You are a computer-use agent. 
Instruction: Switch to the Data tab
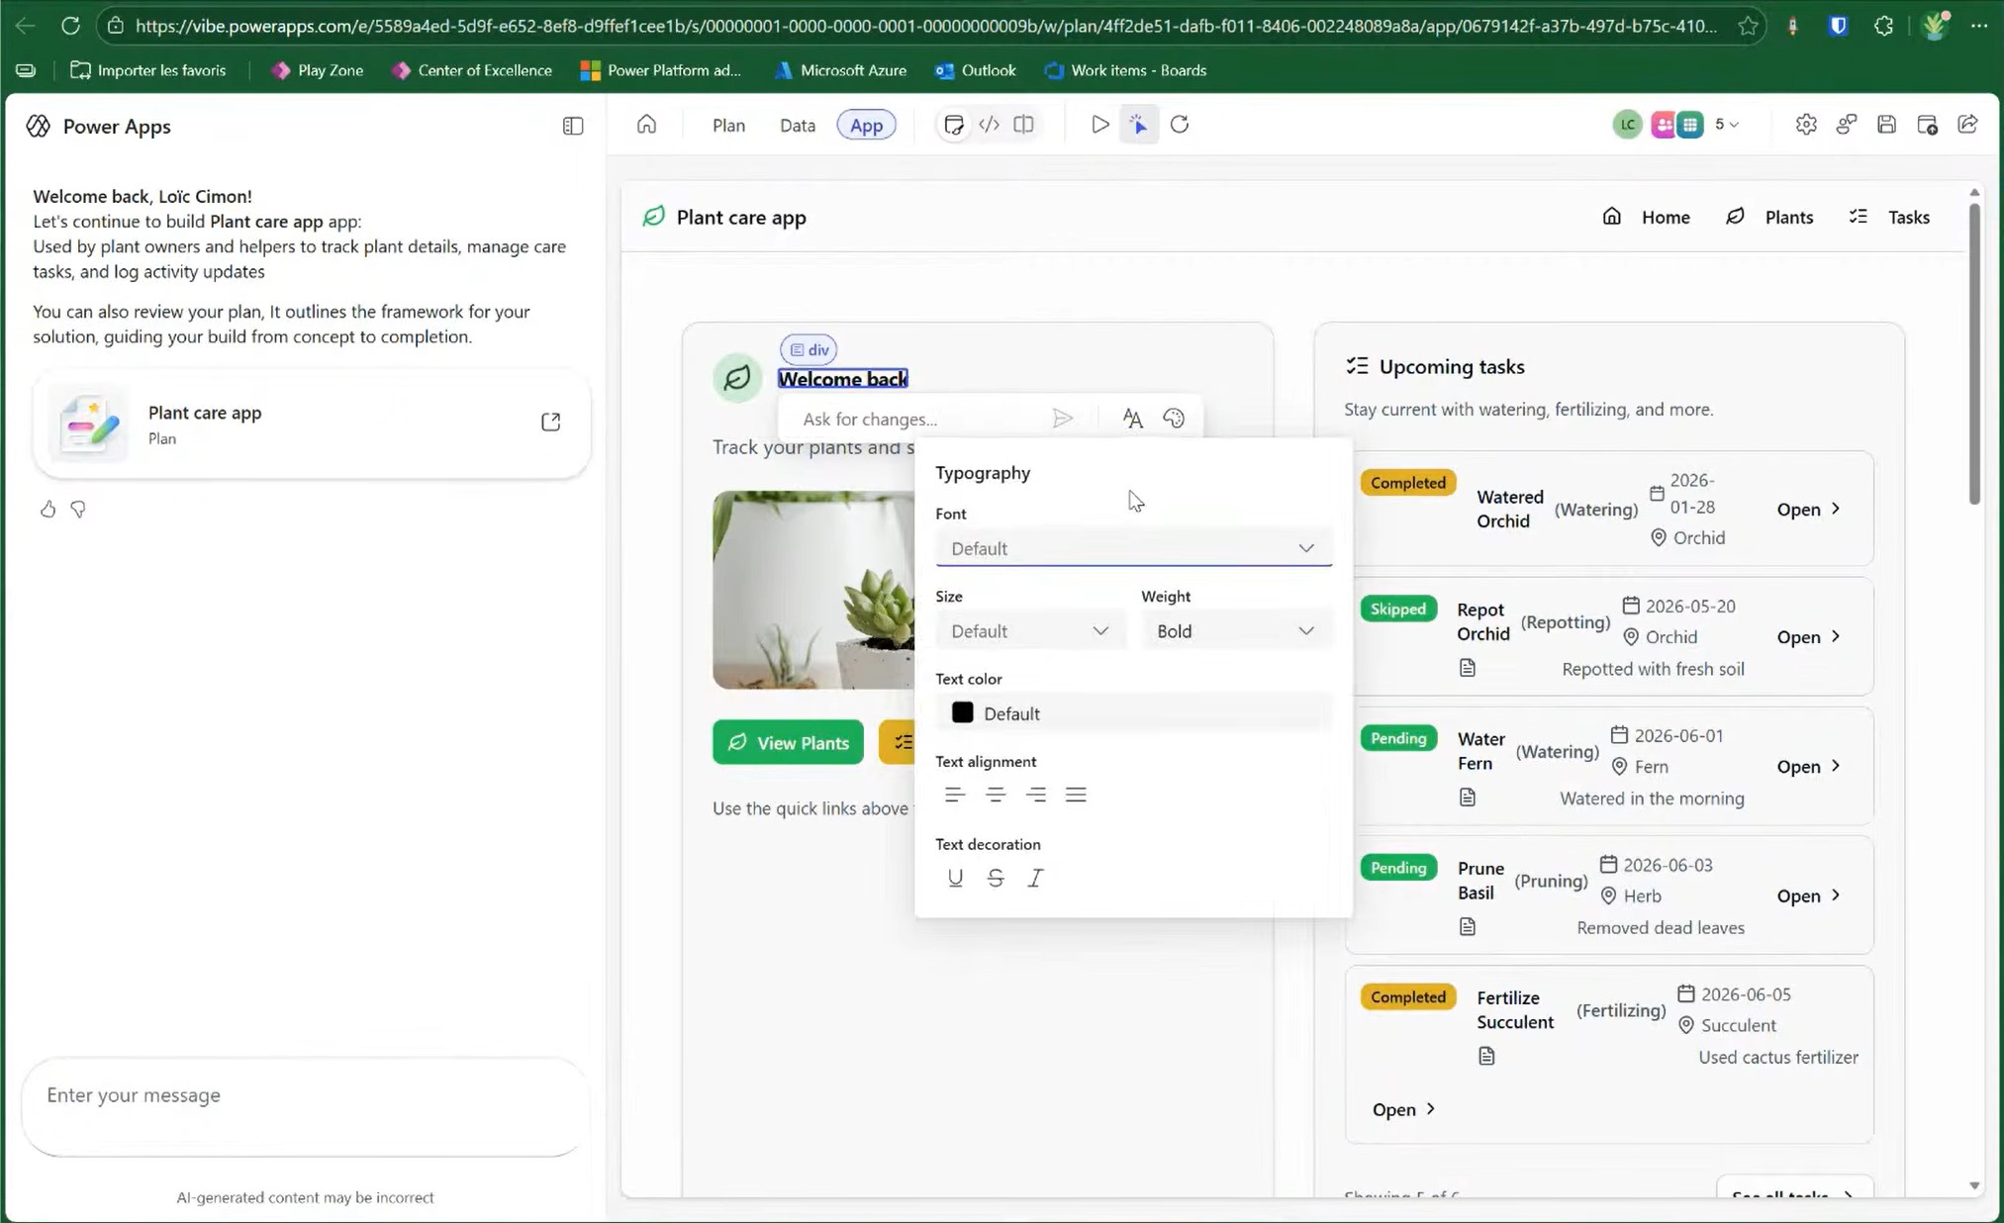[797, 125]
